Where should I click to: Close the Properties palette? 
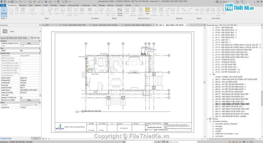pyautogui.click(x=40, y=25)
